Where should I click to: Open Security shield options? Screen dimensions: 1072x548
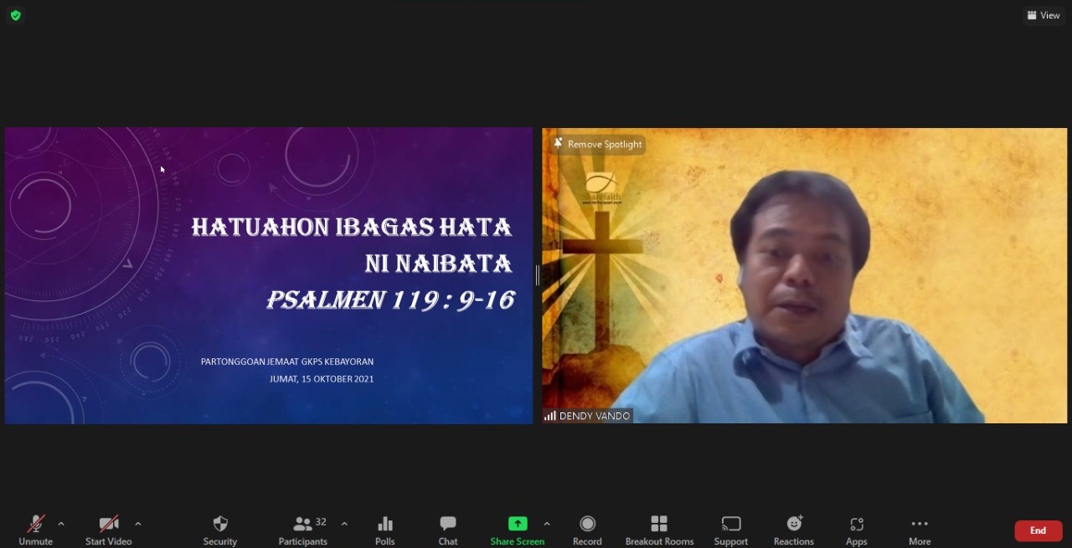coord(220,530)
